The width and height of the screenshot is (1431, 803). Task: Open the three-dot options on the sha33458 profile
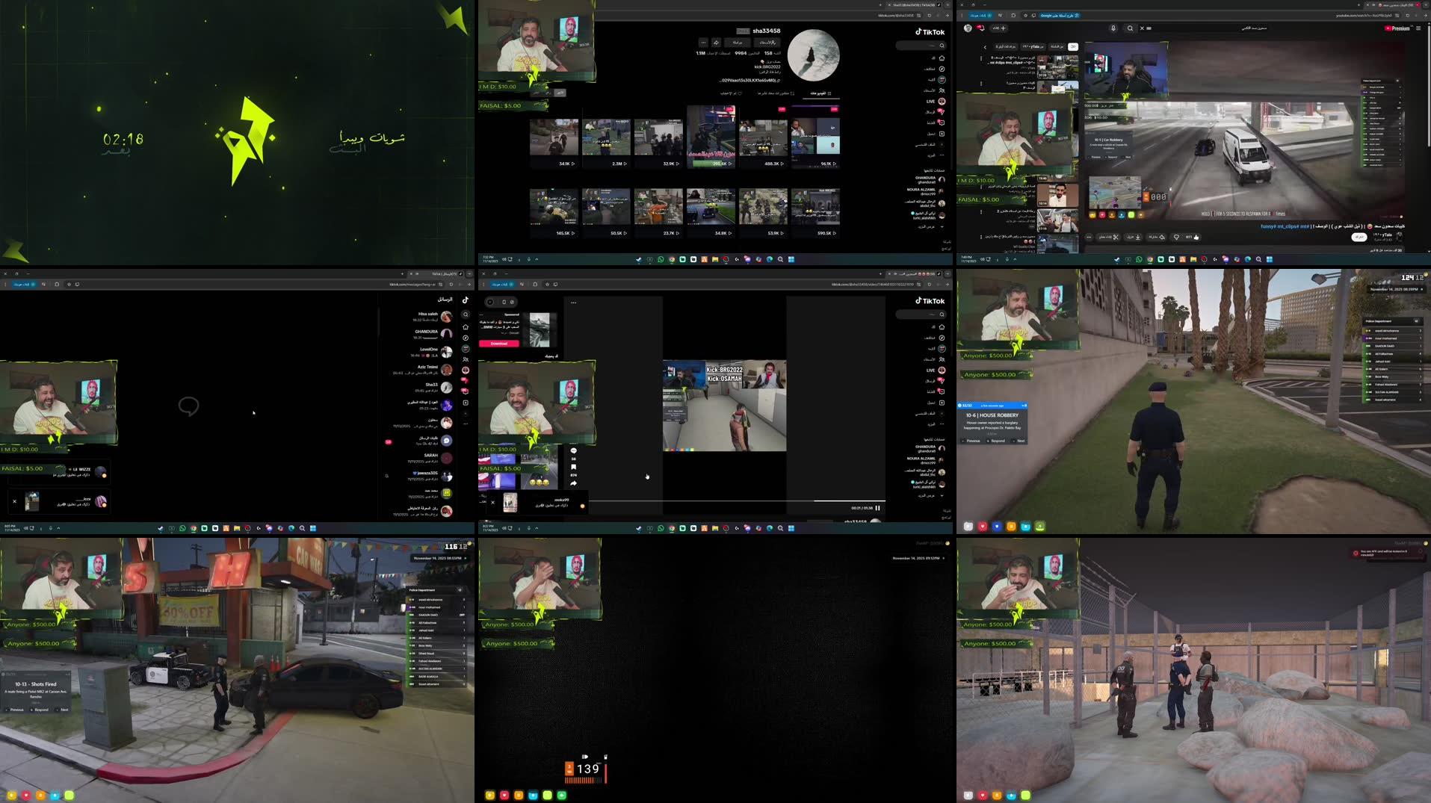[703, 43]
